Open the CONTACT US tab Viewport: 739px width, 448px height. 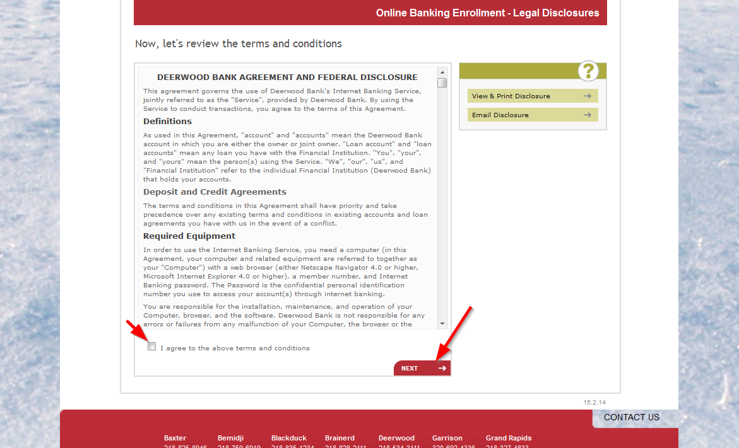point(632,417)
